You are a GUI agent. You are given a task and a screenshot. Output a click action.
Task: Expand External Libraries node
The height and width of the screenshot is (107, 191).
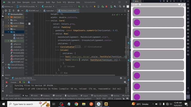pos(6,65)
